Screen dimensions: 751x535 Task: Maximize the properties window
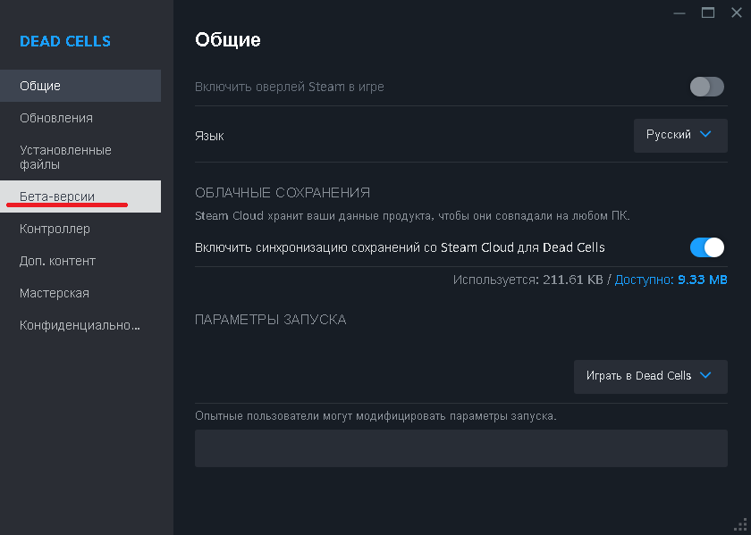point(708,13)
